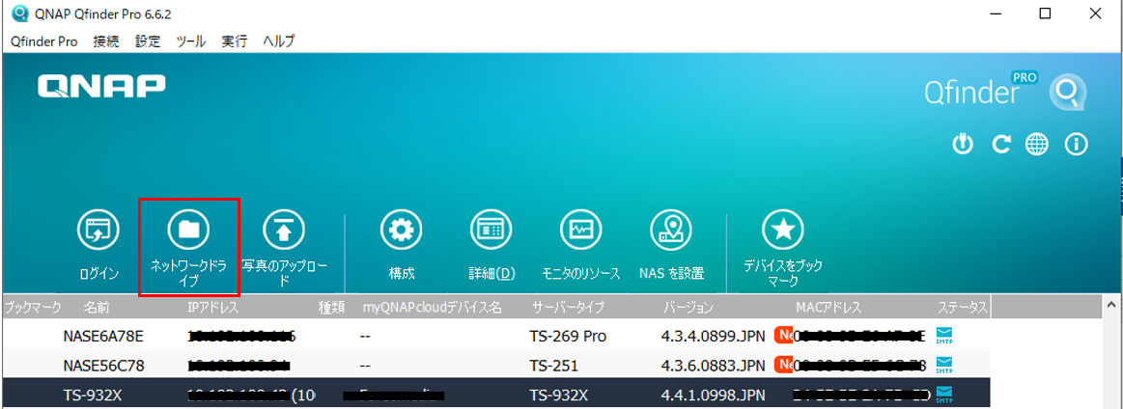The width and height of the screenshot is (1123, 409).
Task: Select the NASE6A78E device row
Action: point(102,336)
